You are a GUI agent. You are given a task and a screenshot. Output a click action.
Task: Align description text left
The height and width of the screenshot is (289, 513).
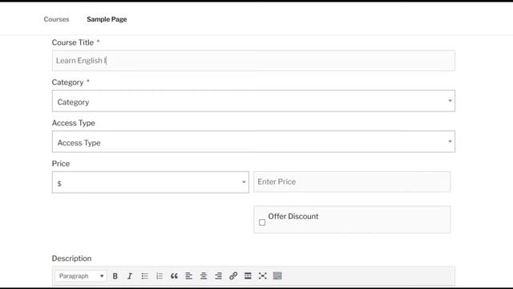pyautogui.click(x=189, y=276)
